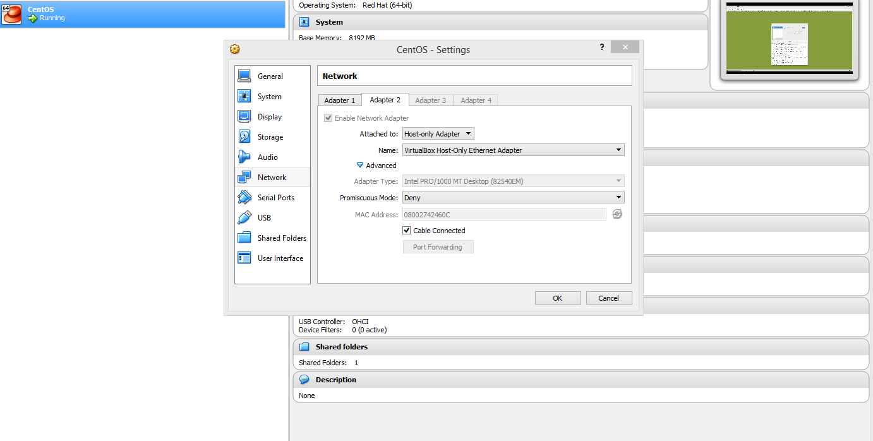Click the Storage disk icon in Settings sidebar
The width and height of the screenshot is (873, 441).
pos(244,136)
